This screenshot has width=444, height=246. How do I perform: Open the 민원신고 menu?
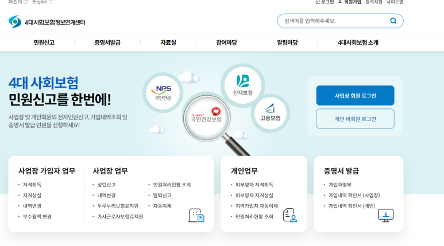pos(44,42)
